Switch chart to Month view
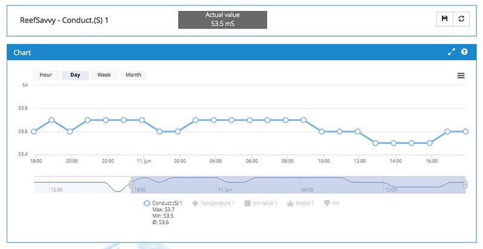 (x=134, y=75)
